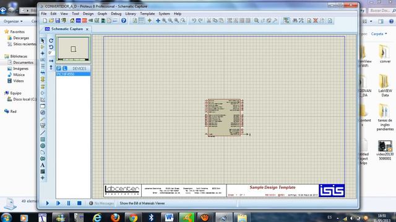The height and width of the screenshot is (222, 396).
Task: Select the 2D line graphics tool
Action: point(43,133)
